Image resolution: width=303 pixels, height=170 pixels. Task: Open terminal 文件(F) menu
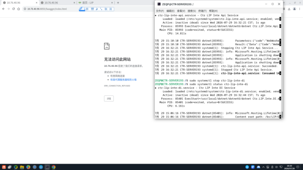tap(160, 11)
